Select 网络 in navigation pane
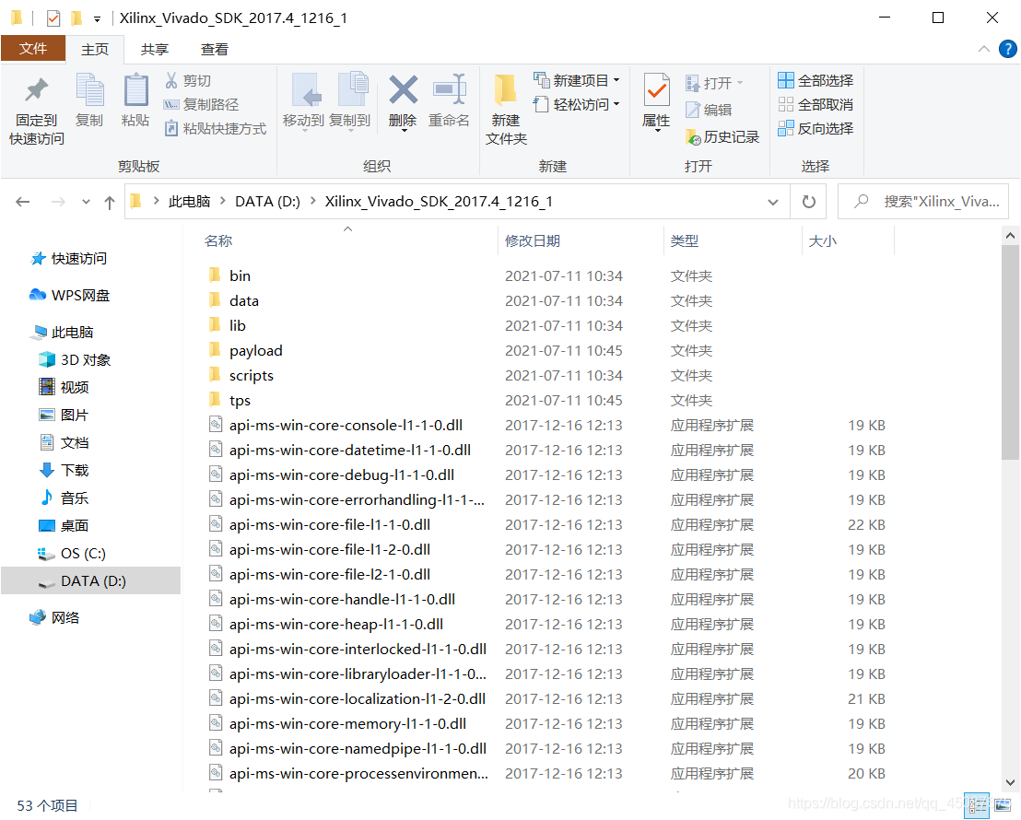The image size is (1021, 820). (x=54, y=617)
